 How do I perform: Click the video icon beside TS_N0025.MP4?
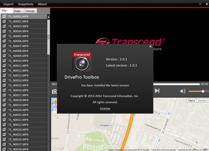pos(4,134)
